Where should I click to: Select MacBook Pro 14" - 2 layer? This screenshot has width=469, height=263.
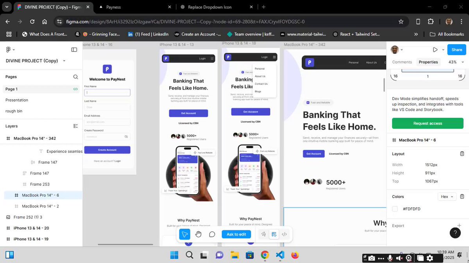41,206
